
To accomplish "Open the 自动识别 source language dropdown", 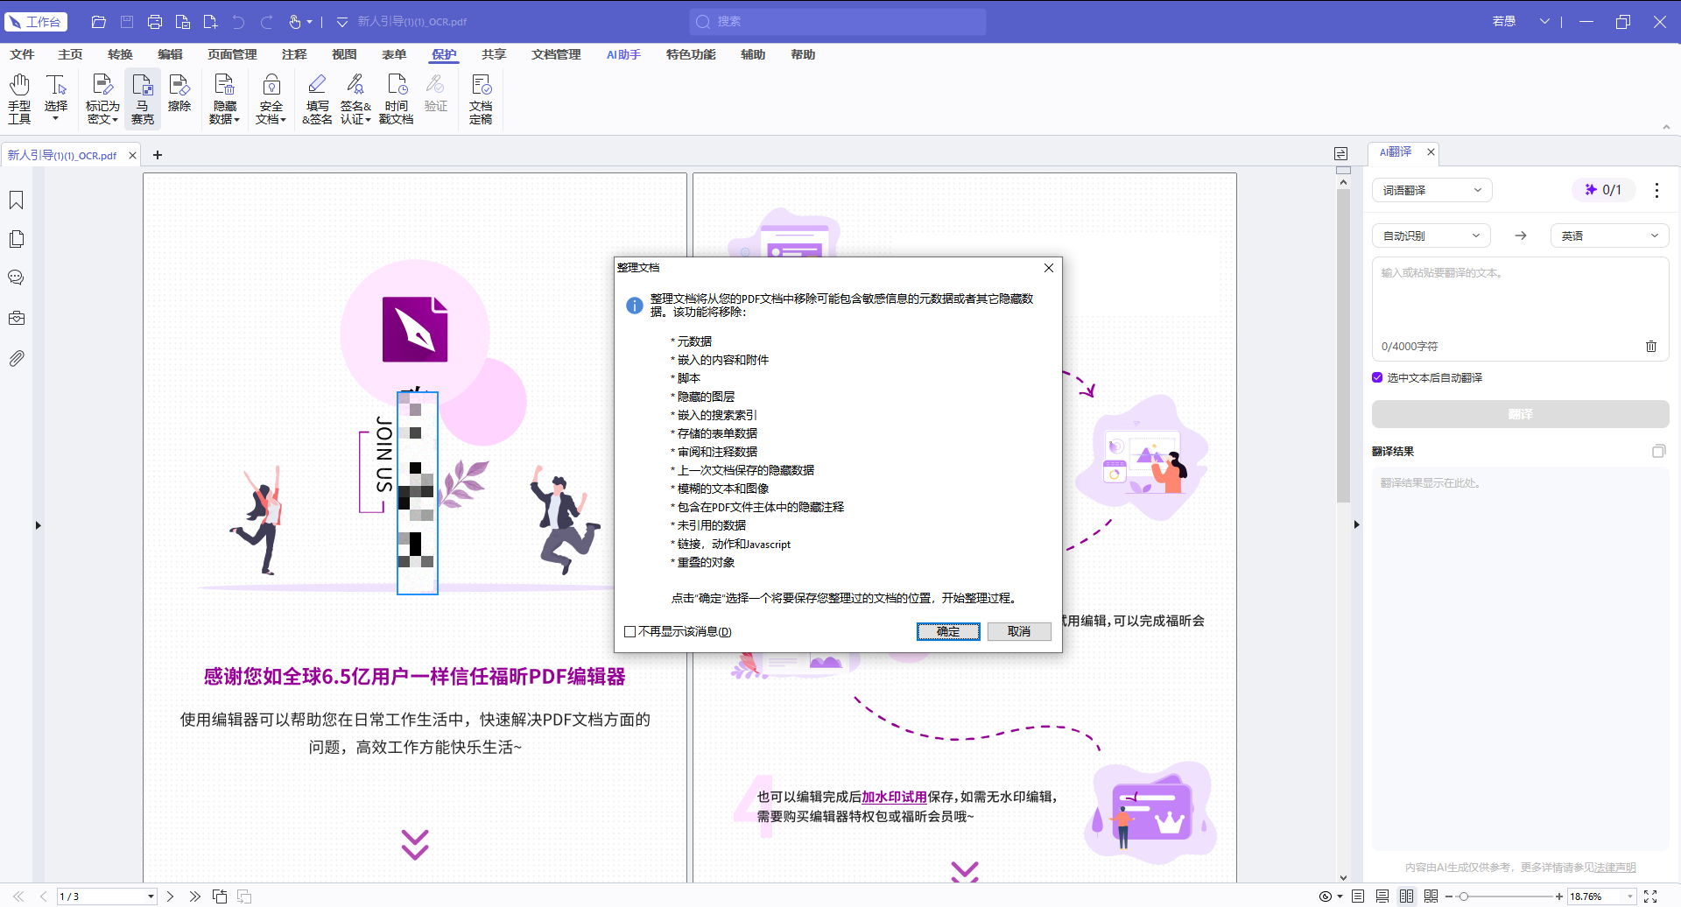I will pos(1431,236).
